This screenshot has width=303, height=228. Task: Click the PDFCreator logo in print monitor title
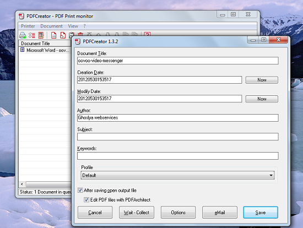pyautogui.click(x=21, y=16)
